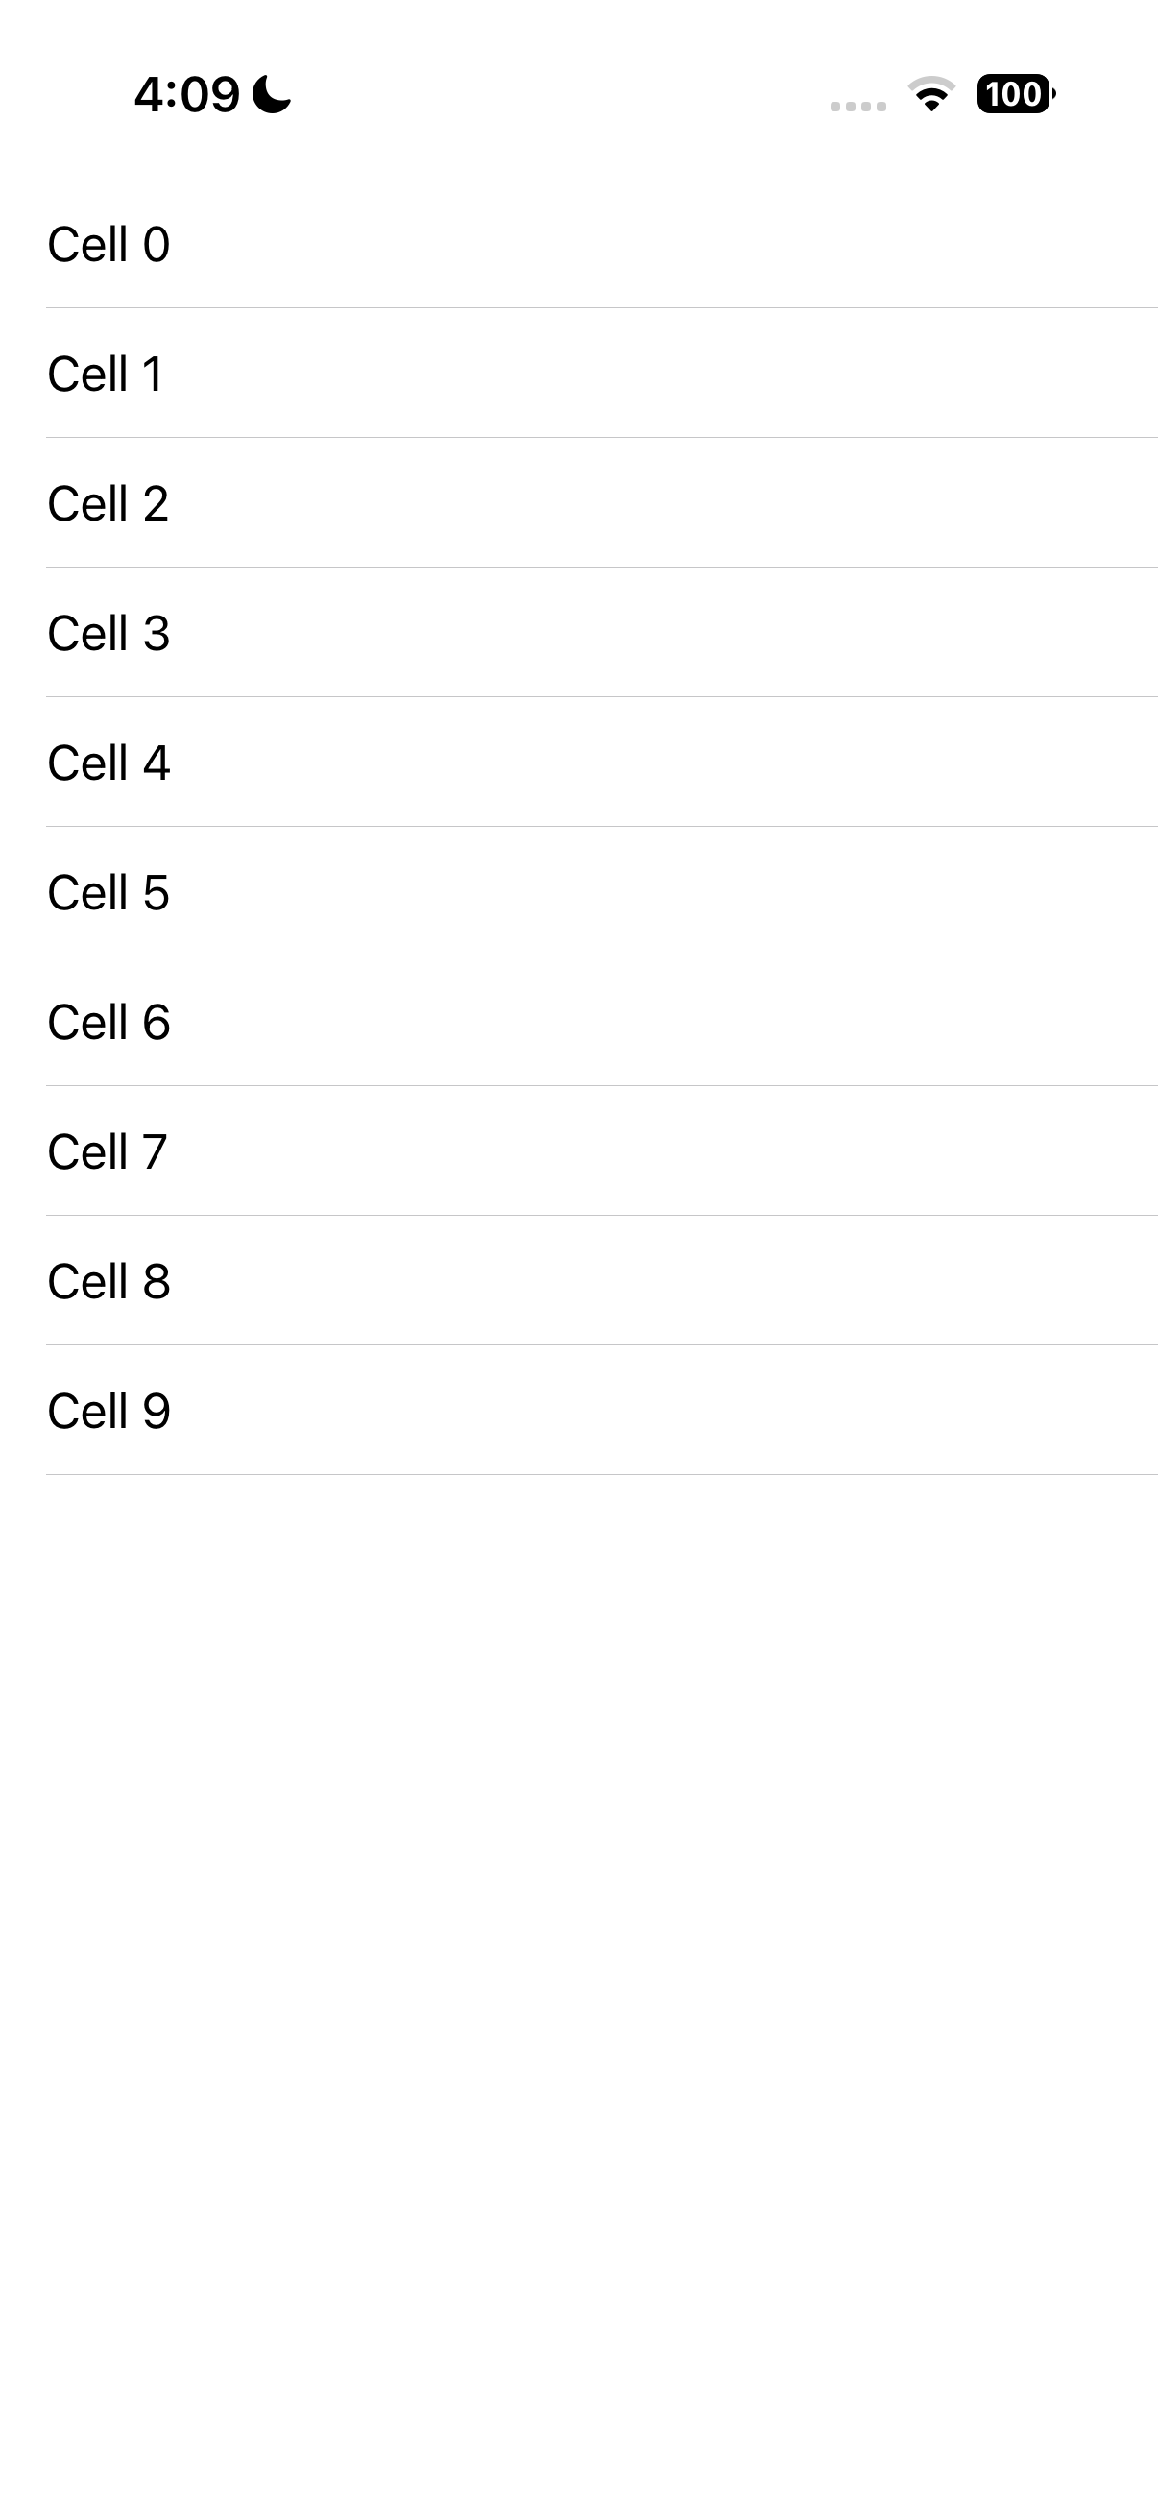Viewport: 1158px width, 2518px height.
Task: Select the Cell 1 row
Action: (x=578, y=374)
